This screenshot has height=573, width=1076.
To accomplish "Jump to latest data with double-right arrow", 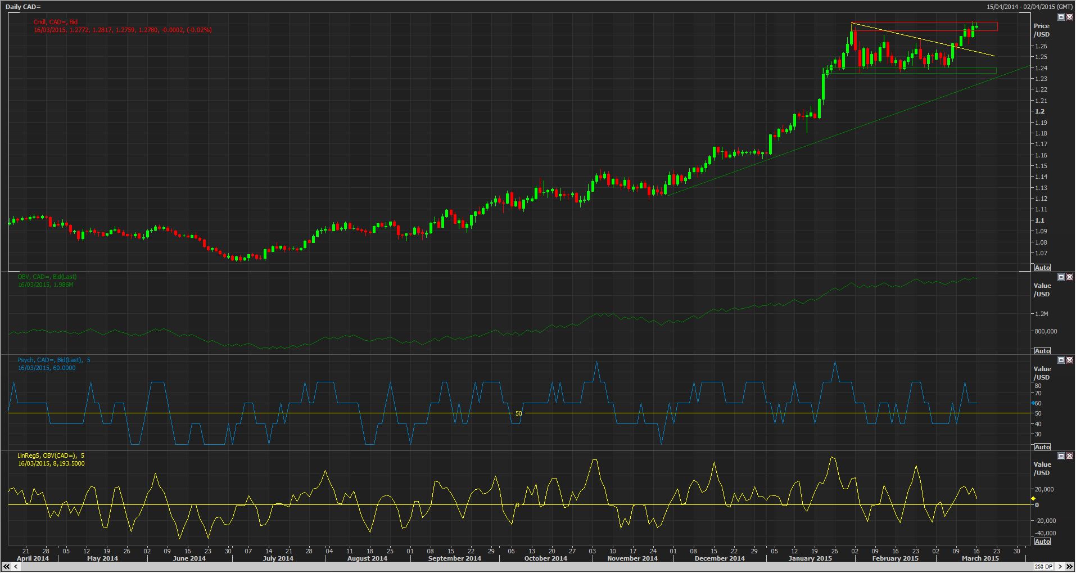I will (1068, 566).
